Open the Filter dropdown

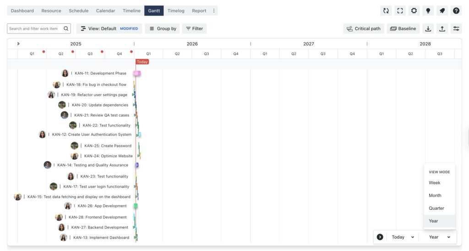[x=194, y=29]
